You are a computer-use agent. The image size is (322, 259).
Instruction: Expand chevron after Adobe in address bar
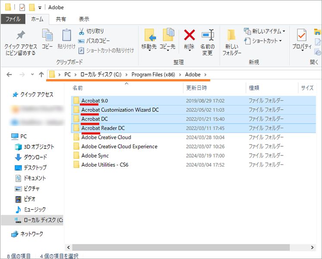(205, 75)
